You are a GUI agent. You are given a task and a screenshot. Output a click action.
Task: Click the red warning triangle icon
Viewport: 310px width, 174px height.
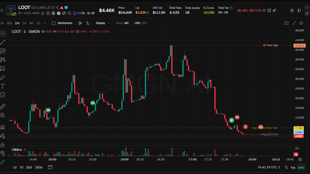pyautogui.click(x=62, y=8)
